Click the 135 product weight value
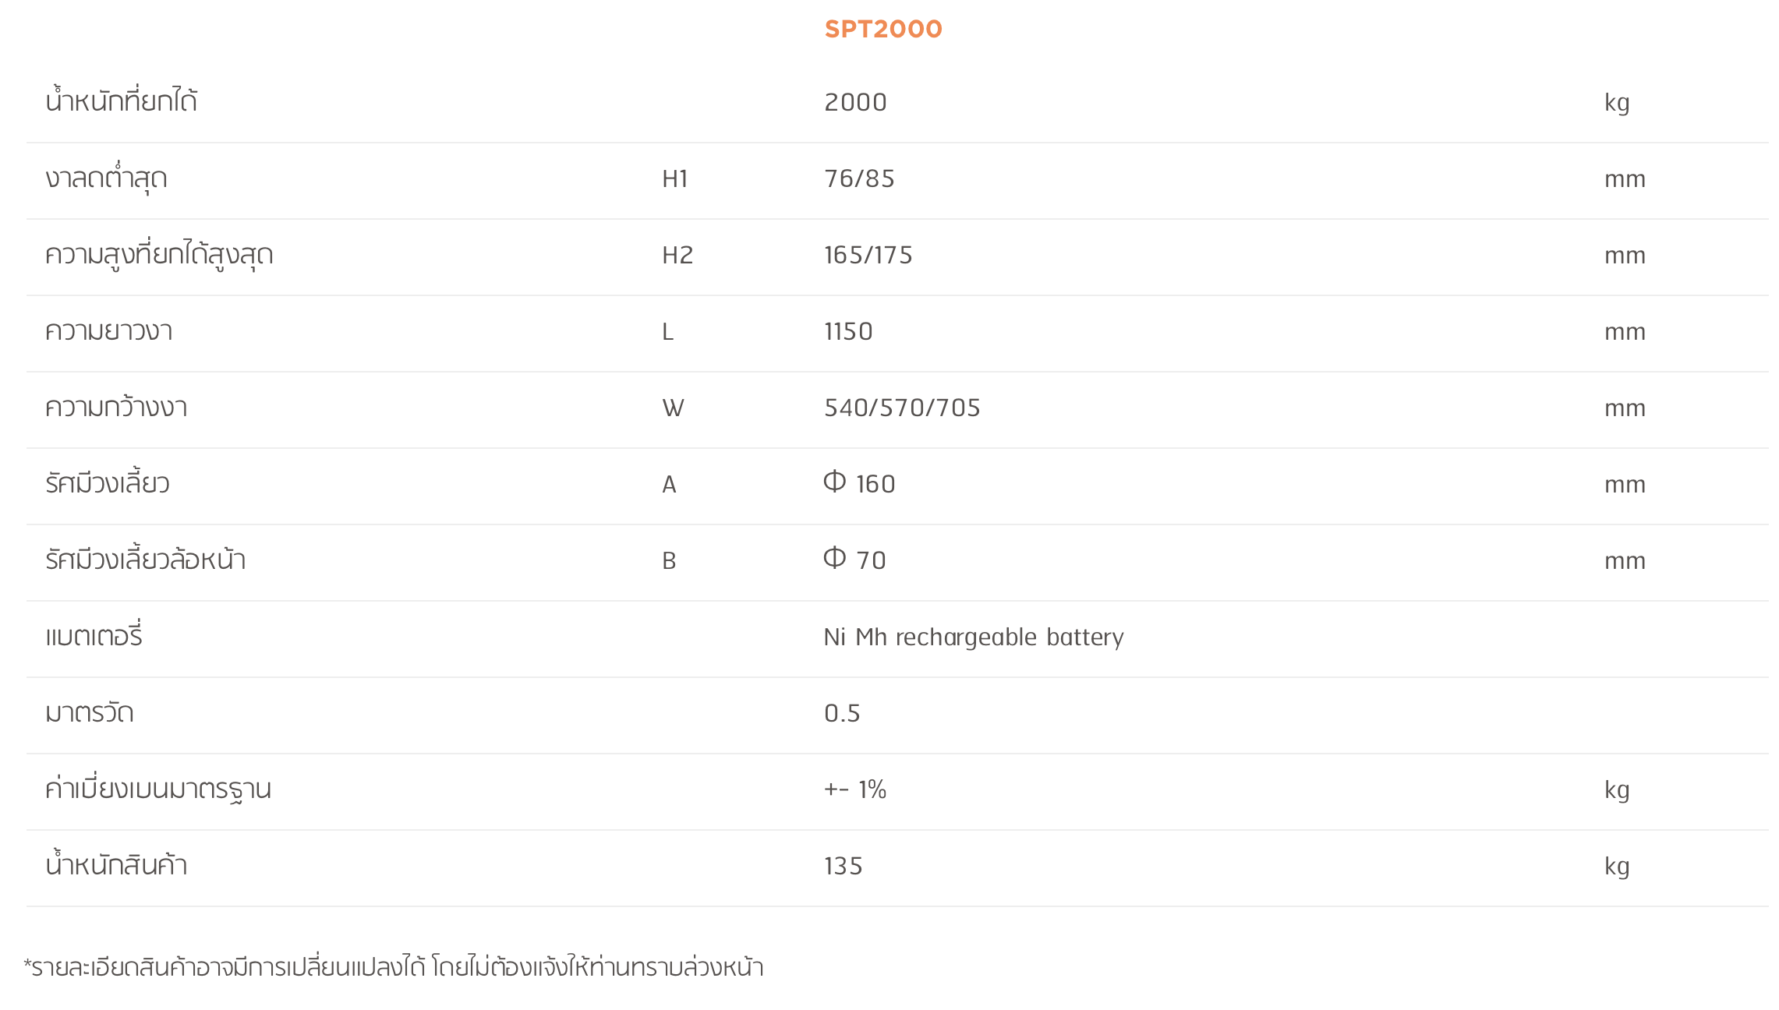 click(x=843, y=867)
